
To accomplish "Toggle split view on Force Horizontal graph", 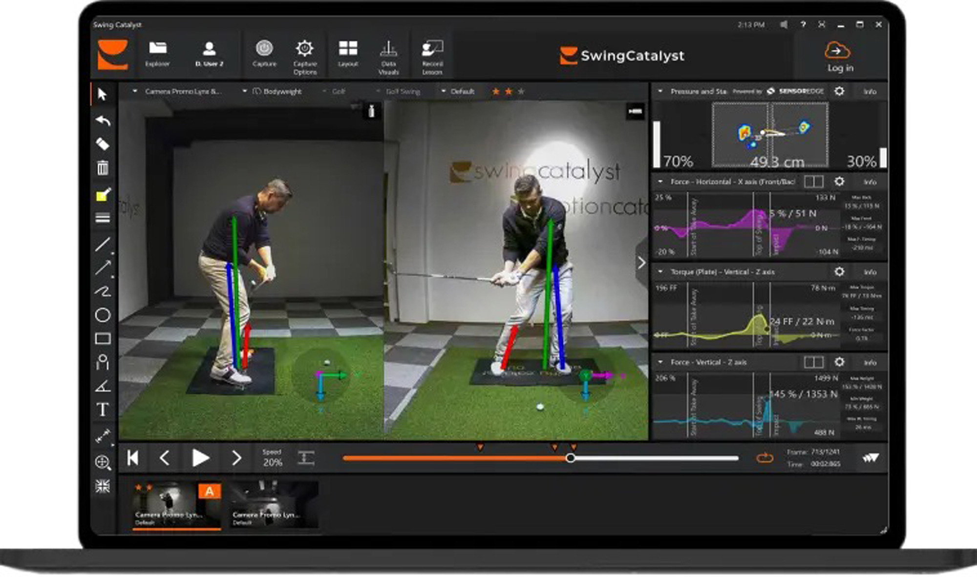I will (x=813, y=182).
